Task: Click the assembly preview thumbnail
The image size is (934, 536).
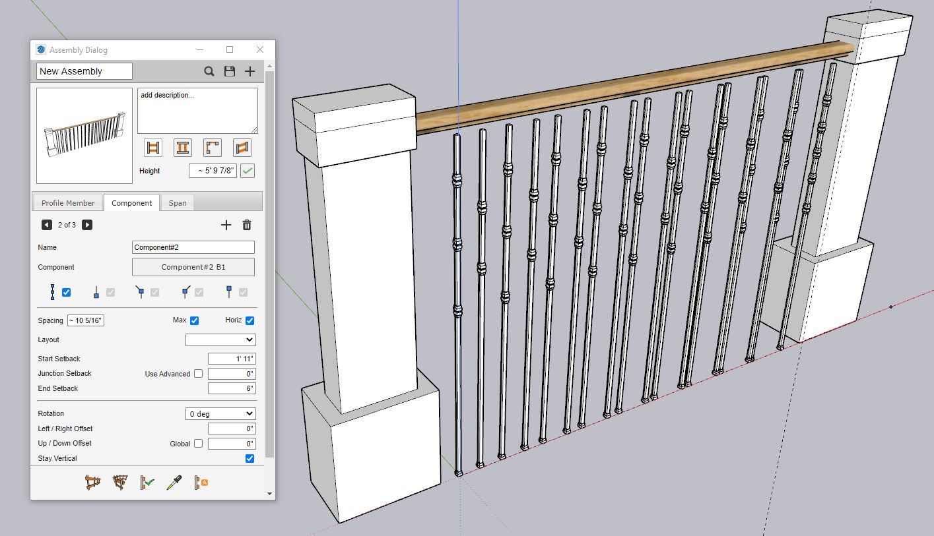Action: 84,136
